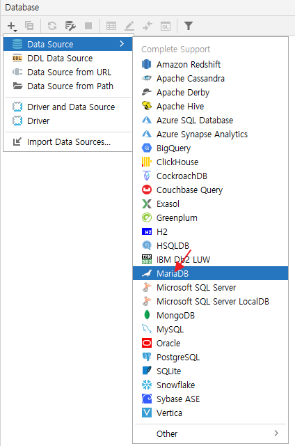Click the Duplicate icon in Database toolbar

pyautogui.click(x=29, y=26)
